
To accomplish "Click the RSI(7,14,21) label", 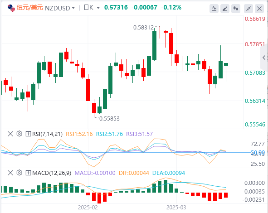I will pos(47,134).
